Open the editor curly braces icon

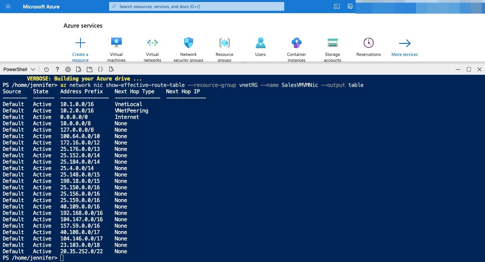click(x=100, y=69)
